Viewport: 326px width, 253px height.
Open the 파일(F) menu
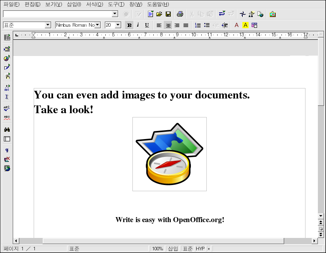11,4
